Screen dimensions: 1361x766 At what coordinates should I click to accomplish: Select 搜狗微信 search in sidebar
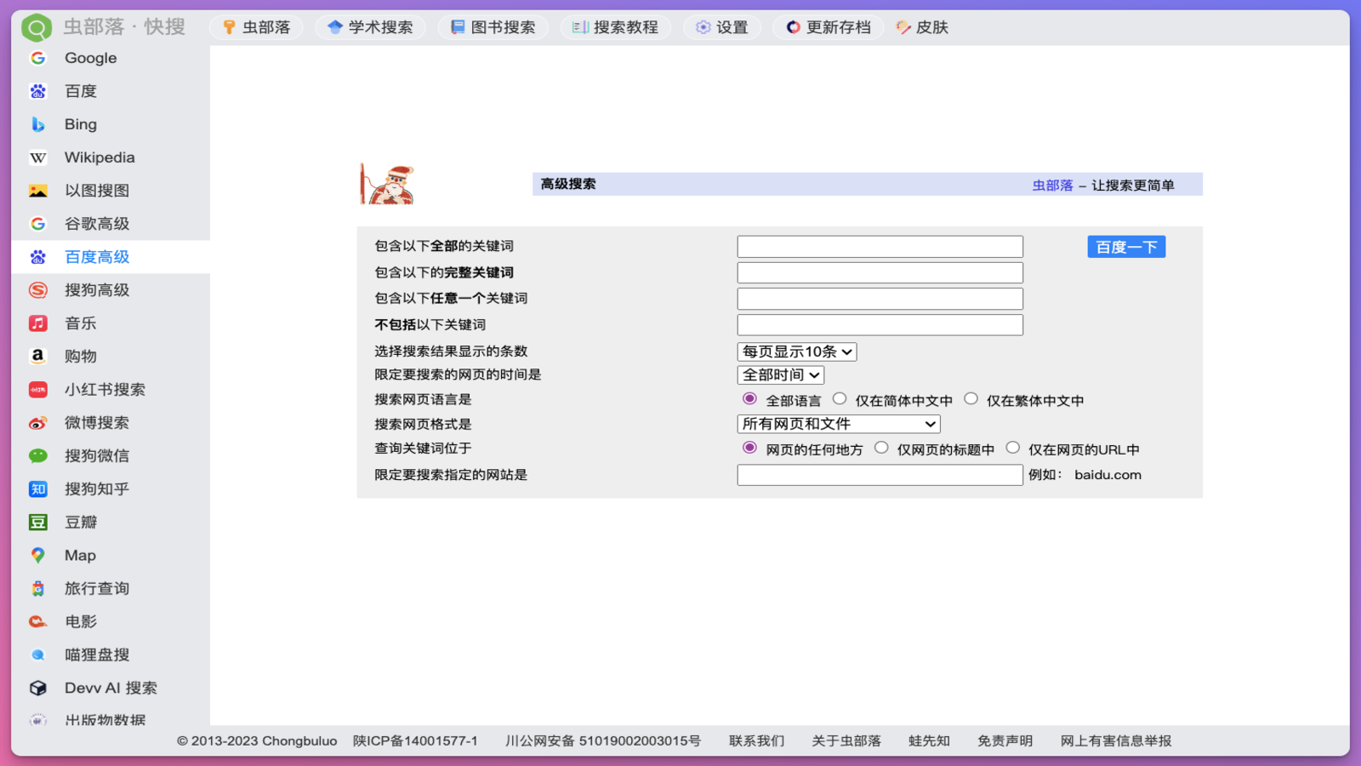coord(96,455)
